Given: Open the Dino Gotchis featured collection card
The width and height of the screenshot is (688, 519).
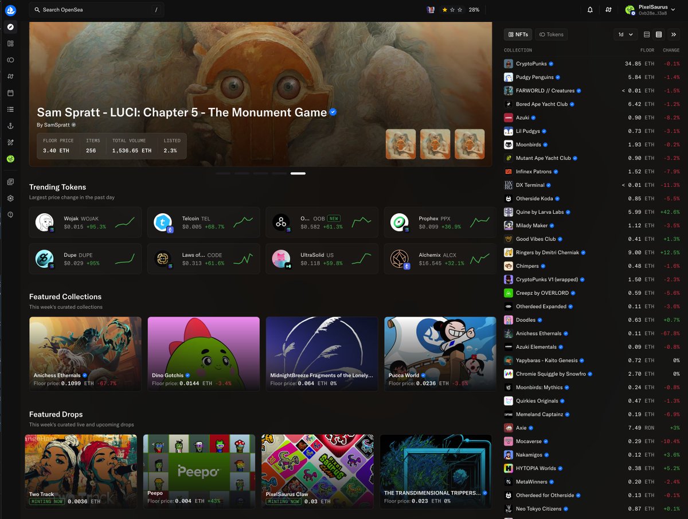Looking at the screenshot, I should [204, 354].
